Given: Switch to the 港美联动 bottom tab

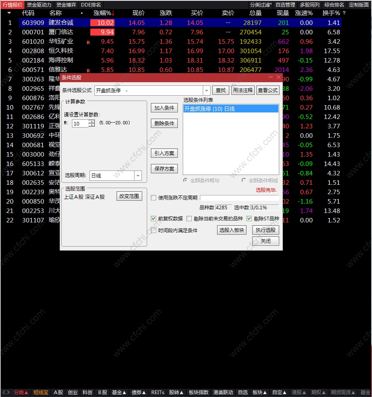Looking at the screenshot, I should (x=223, y=393).
